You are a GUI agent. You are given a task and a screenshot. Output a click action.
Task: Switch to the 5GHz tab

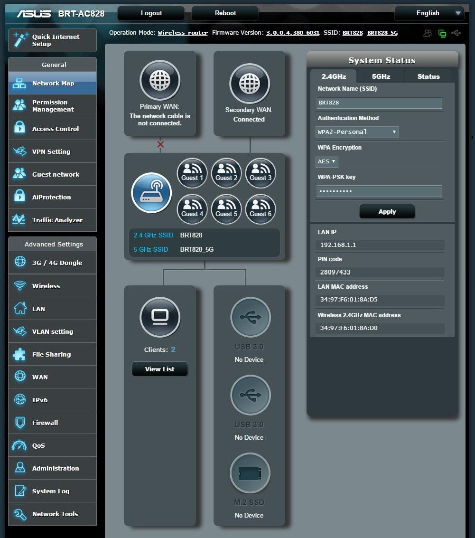[381, 76]
